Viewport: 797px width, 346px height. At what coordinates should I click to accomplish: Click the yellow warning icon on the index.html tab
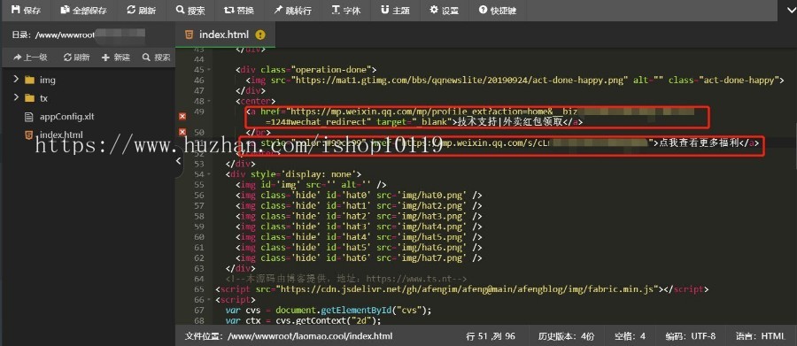click(260, 35)
